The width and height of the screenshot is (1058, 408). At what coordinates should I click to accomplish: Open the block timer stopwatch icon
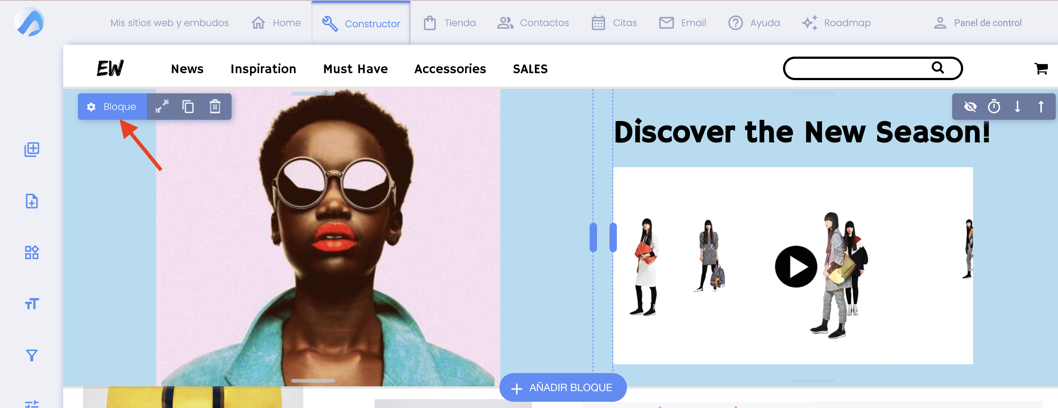[994, 107]
